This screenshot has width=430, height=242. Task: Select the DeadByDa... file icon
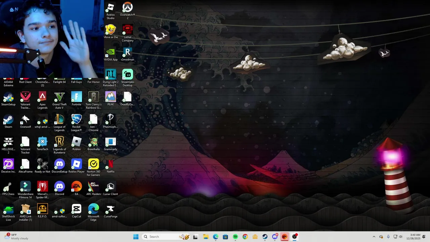click(128, 99)
